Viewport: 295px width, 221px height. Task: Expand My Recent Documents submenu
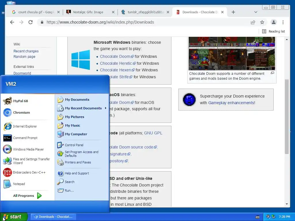[x=82, y=108]
